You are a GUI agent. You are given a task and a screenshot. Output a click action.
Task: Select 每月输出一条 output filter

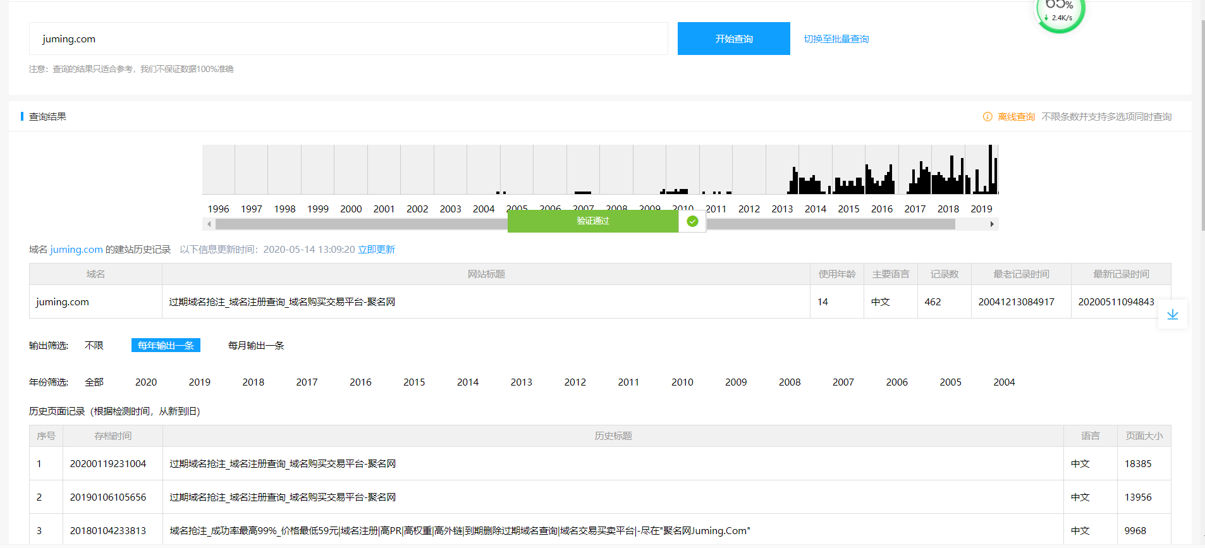256,346
